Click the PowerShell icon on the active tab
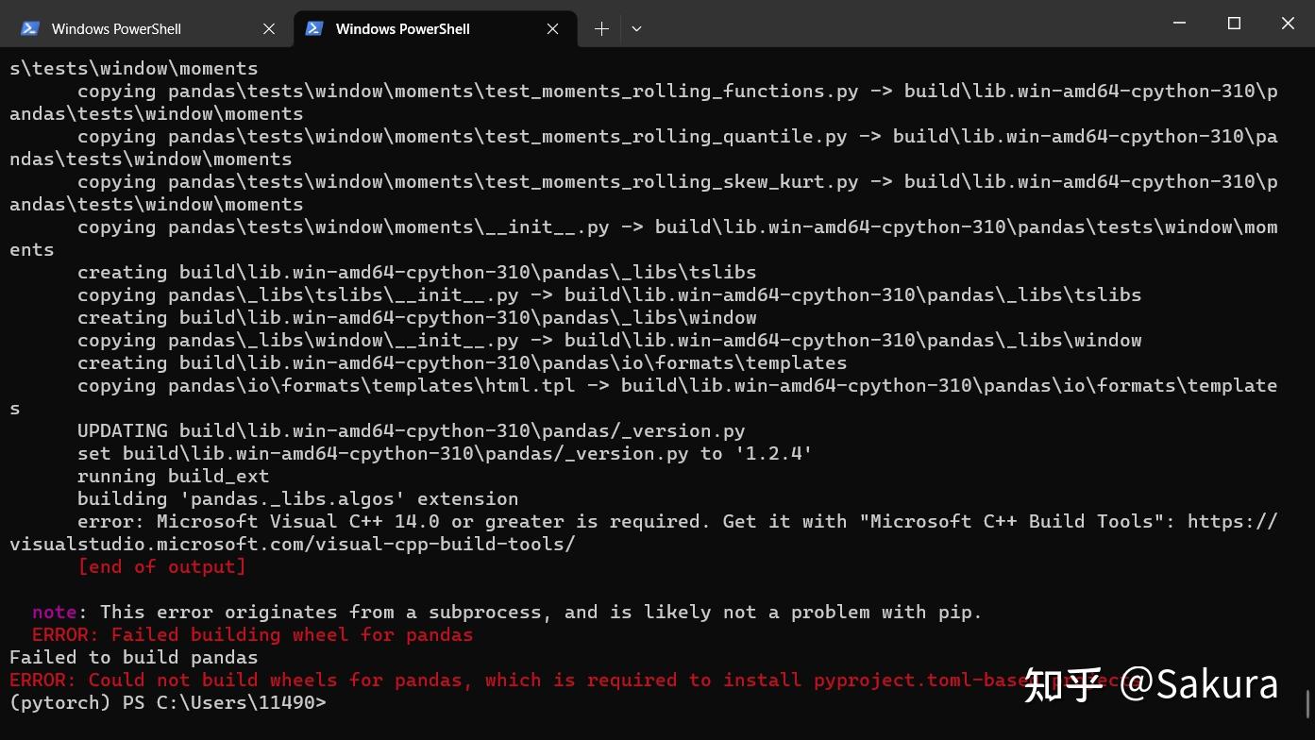 [314, 28]
